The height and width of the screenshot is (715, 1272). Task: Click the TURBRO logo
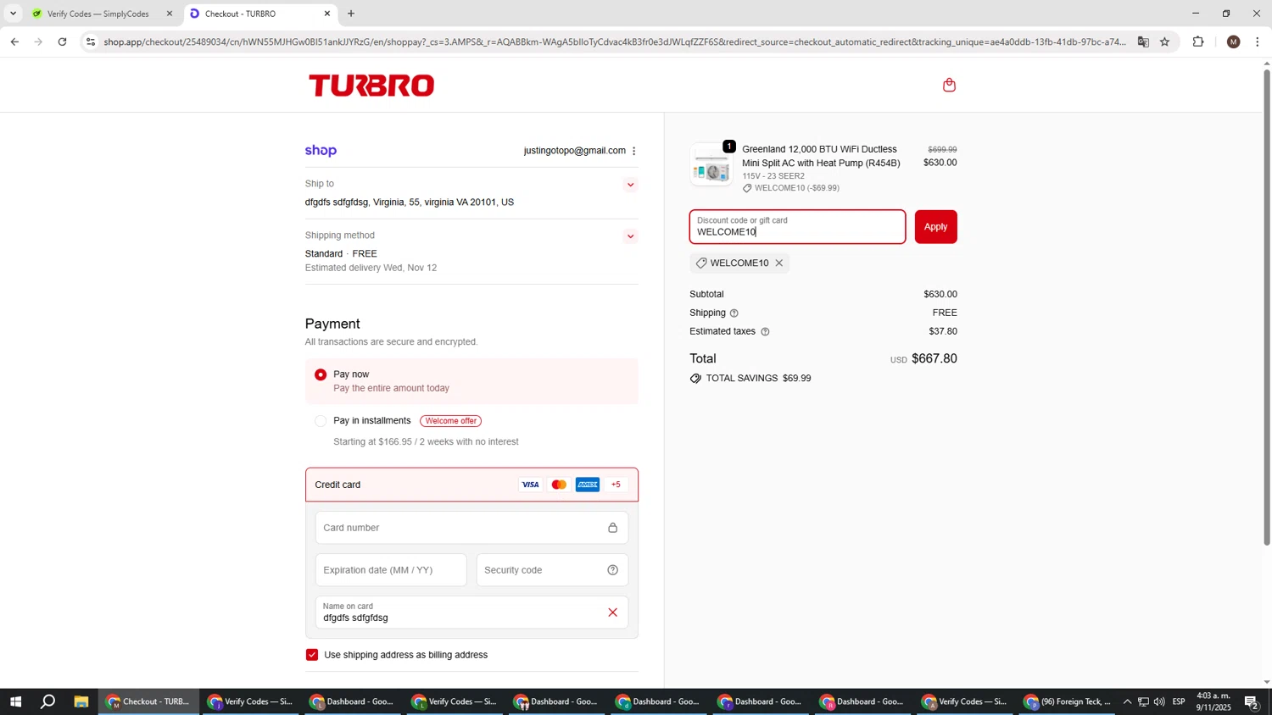pyautogui.click(x=371, y=86)
